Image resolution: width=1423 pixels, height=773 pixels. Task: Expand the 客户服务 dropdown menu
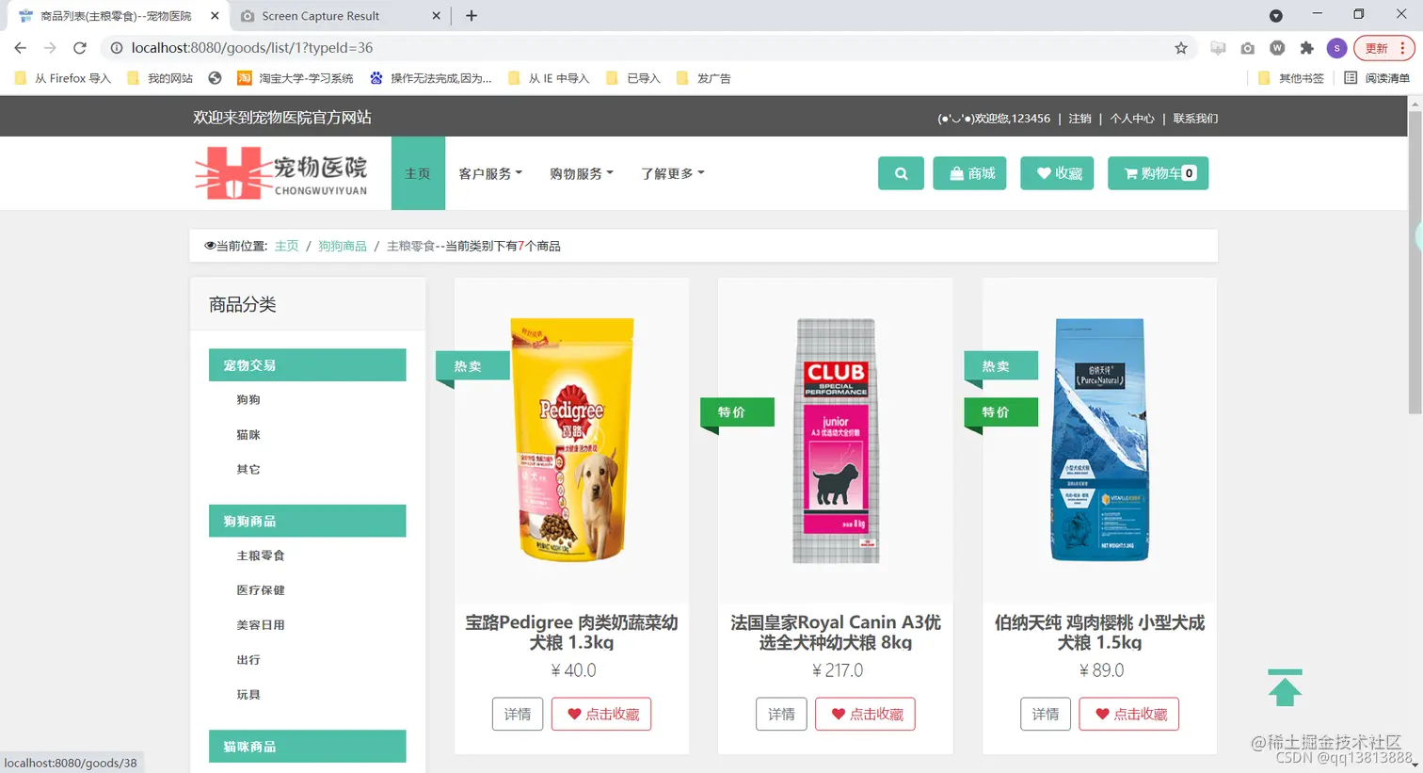pyautogui.click(x=490, y=173)
